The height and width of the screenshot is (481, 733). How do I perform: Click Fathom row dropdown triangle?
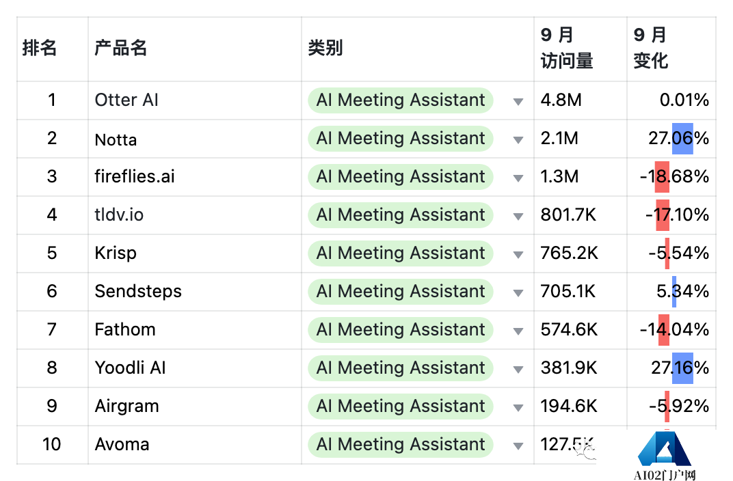[x=518, y=331]
